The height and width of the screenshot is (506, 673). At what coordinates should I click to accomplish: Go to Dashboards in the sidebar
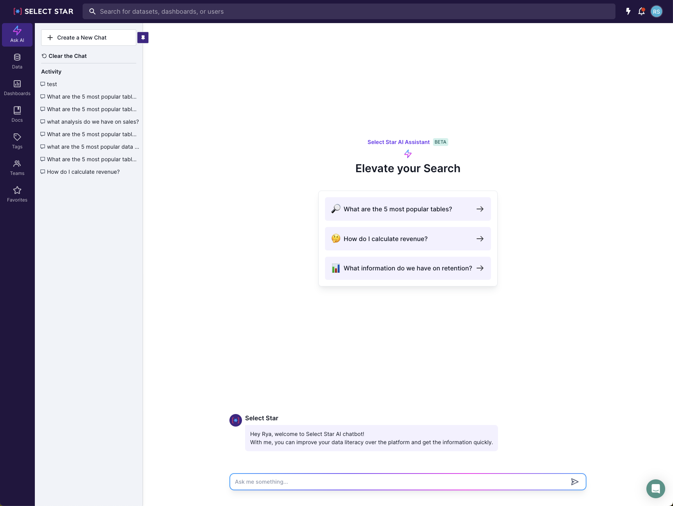[17, 88]
